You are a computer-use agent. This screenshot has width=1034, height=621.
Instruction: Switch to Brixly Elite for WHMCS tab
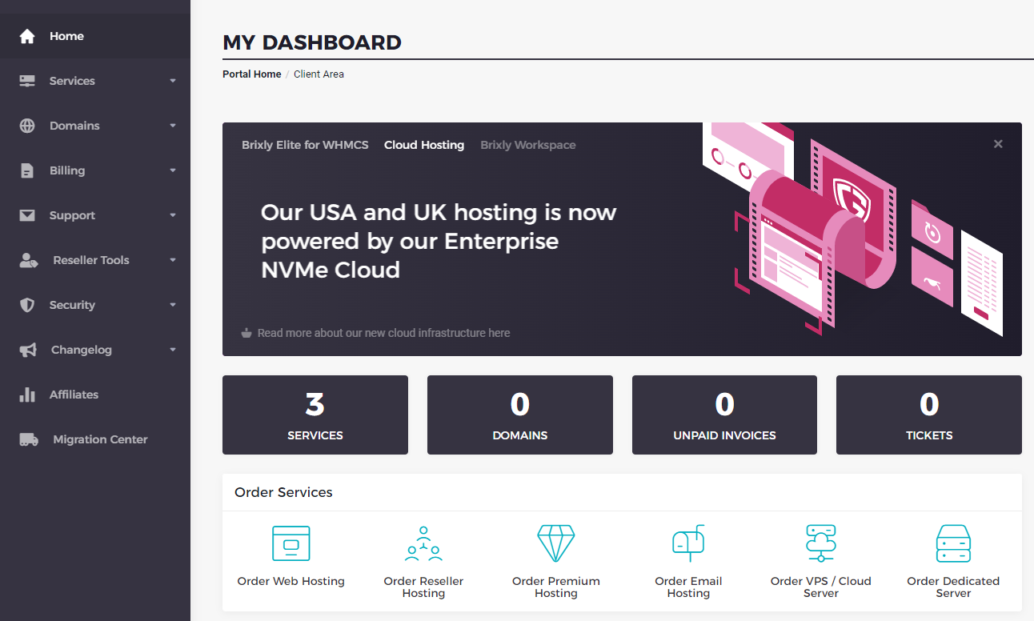pos(305,145)
